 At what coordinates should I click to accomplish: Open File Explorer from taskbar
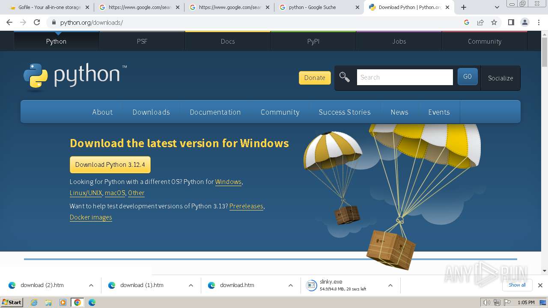click(48, 302)
